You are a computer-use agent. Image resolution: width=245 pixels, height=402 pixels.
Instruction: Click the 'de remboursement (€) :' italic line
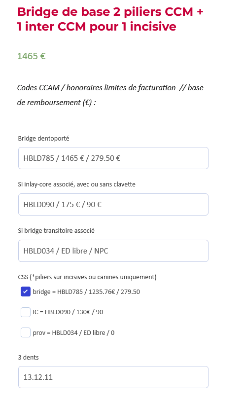click(x=56, y=103)
